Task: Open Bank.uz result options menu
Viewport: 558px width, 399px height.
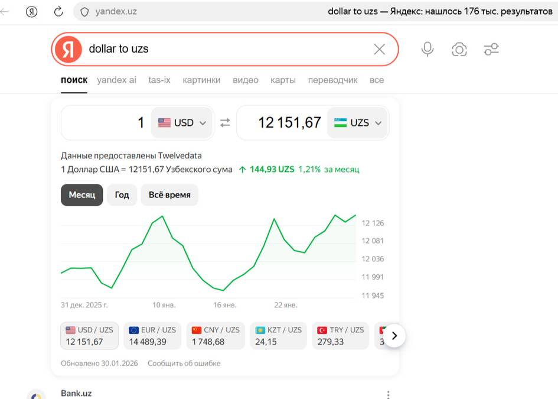Action: click(388, 394)
